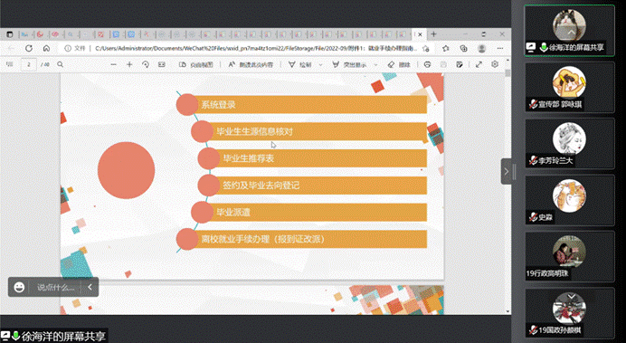
Task: Expand the draw tool options arrow
Action: 320,64
